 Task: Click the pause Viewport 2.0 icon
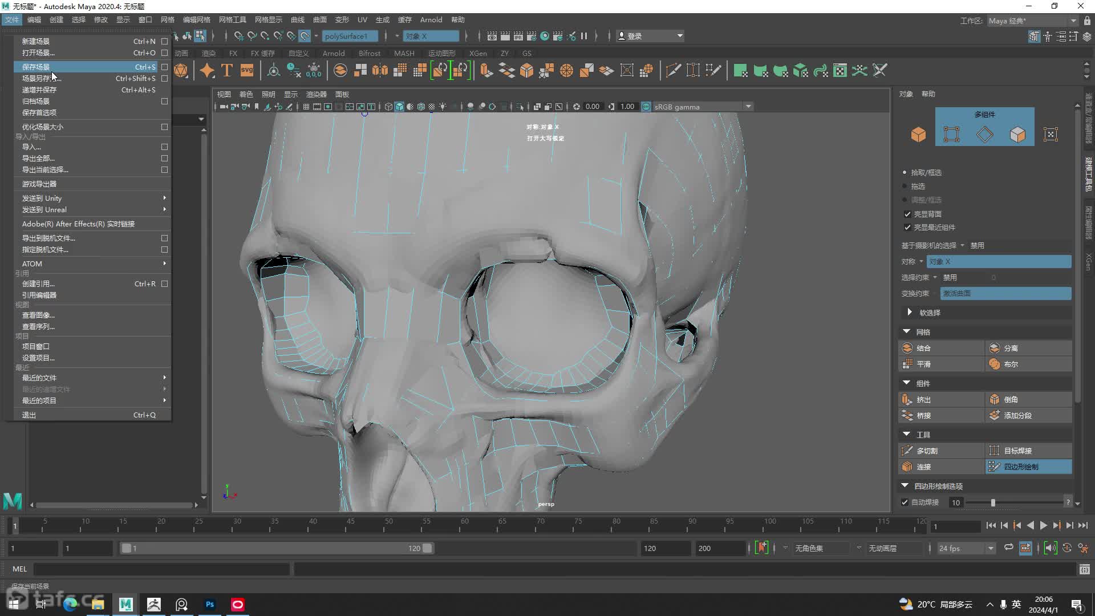[584, 36]
